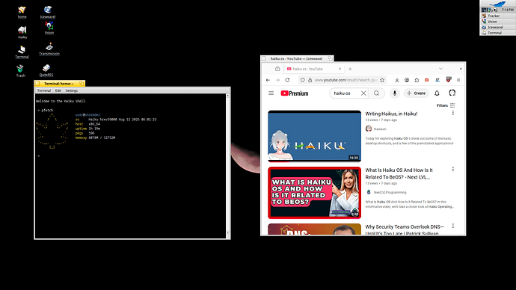Click the Terminal window zoom button
This screenshot has height=290, width=516.
point(82,84)
